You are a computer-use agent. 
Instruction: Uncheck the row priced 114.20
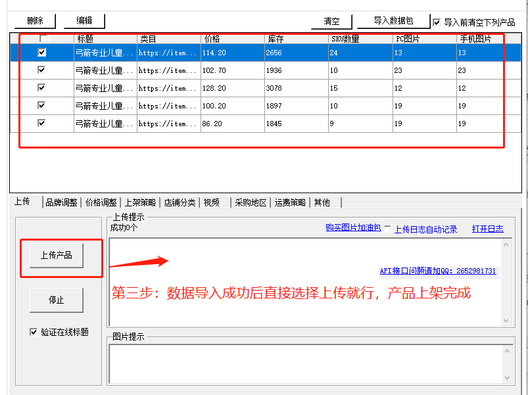tap(41, 52)
